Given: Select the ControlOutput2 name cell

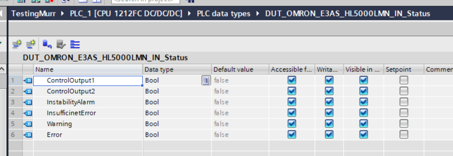Looking at the screenshot, I should pos(88,92).
